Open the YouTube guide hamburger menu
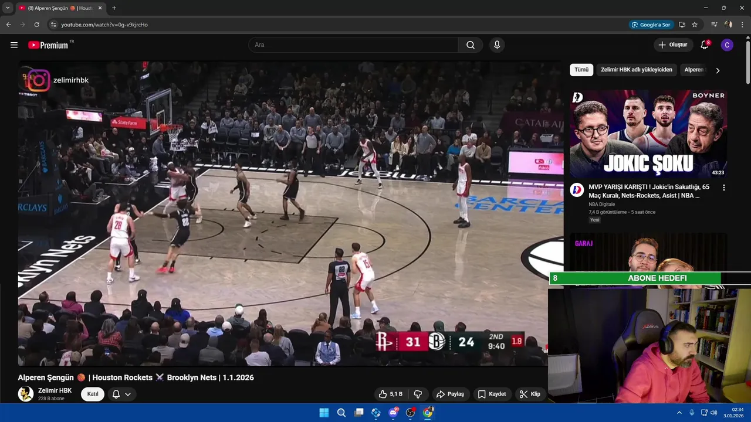Screen dimensions: 751x422 (14, 45)
